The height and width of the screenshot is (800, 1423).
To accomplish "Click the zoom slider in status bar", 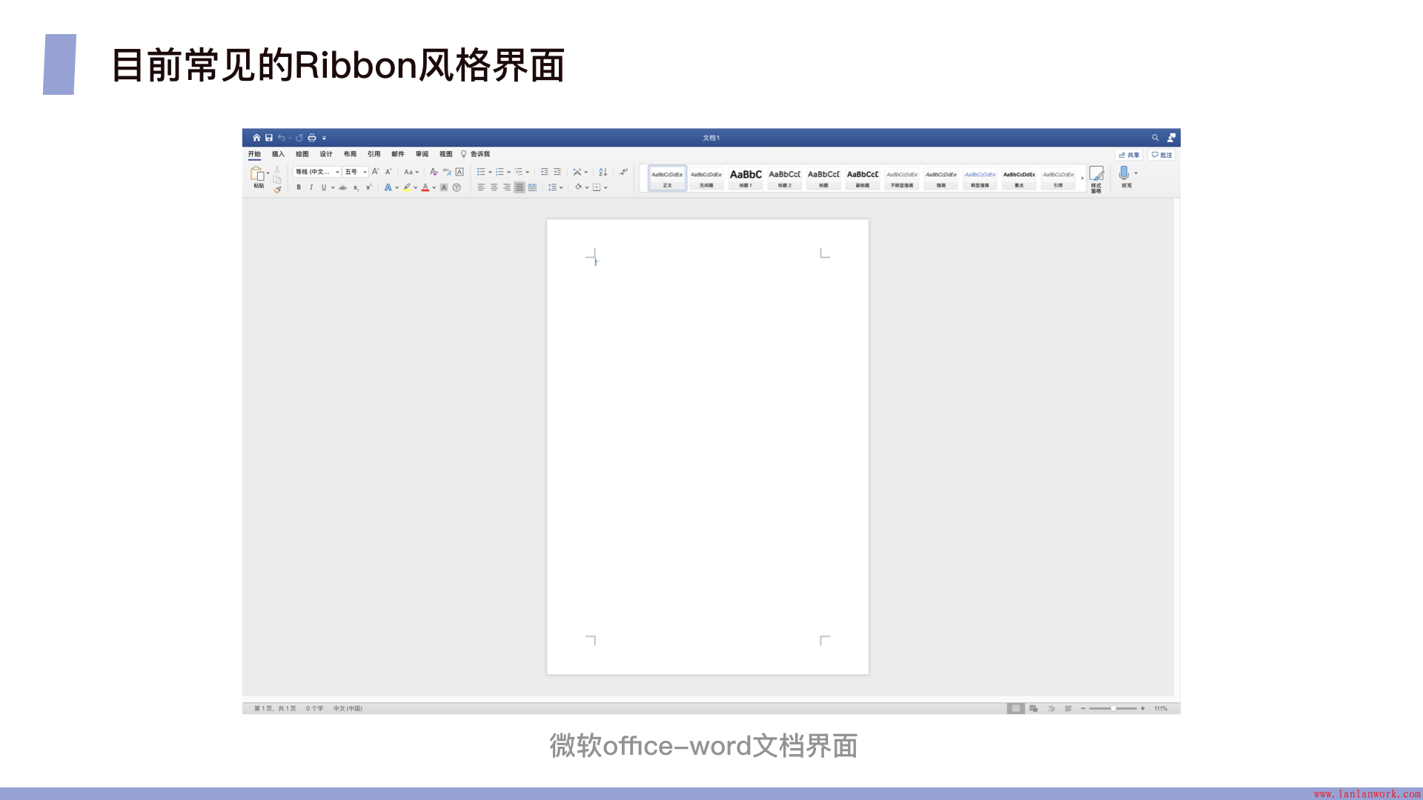I will [x=1112, y=709].
